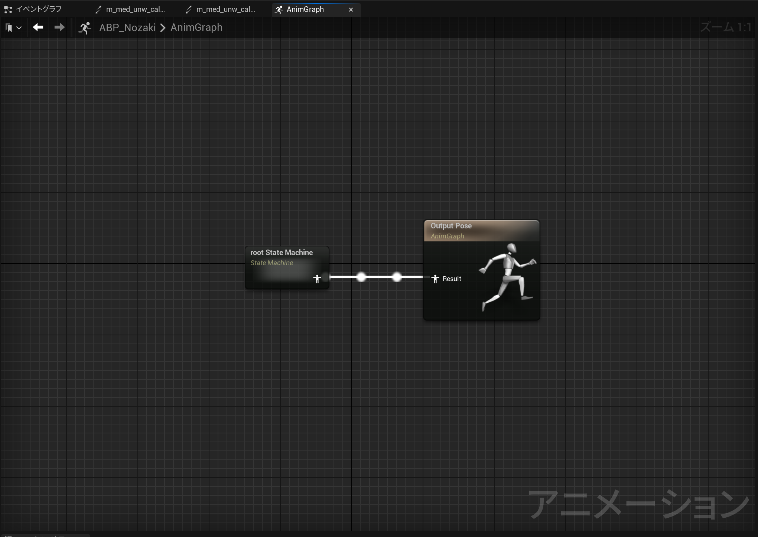The height and width of the screenshot is (537, 758).
Task: Click the navigate forward arrow
Action: point(59,27)
